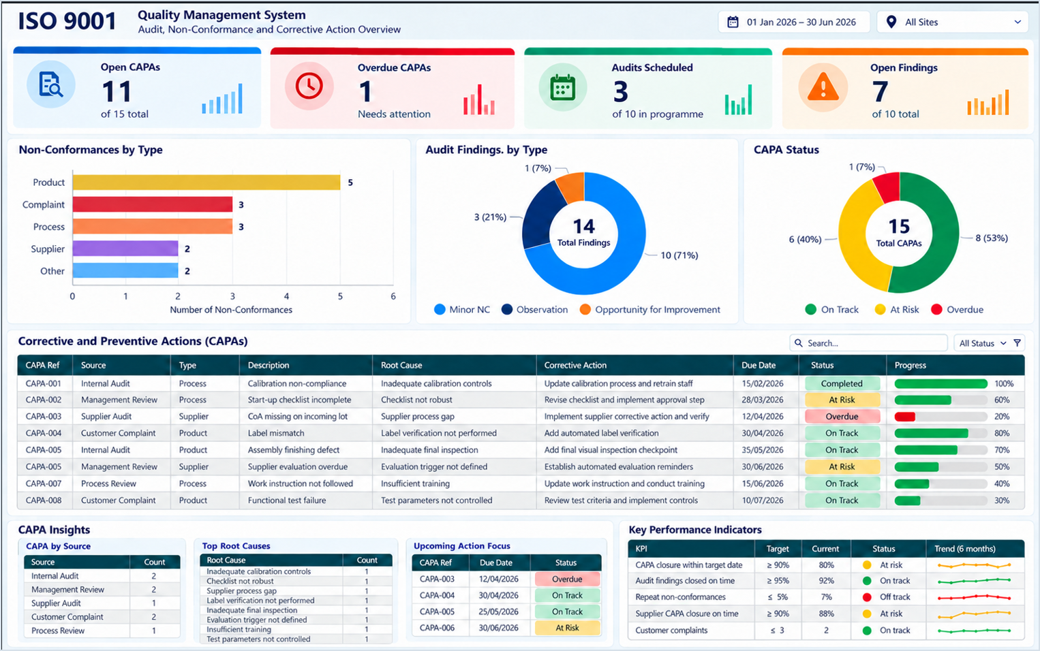Click the CAPA Search input field
The height and width of the screenshot is (651, 1040).
coord(868,343)
